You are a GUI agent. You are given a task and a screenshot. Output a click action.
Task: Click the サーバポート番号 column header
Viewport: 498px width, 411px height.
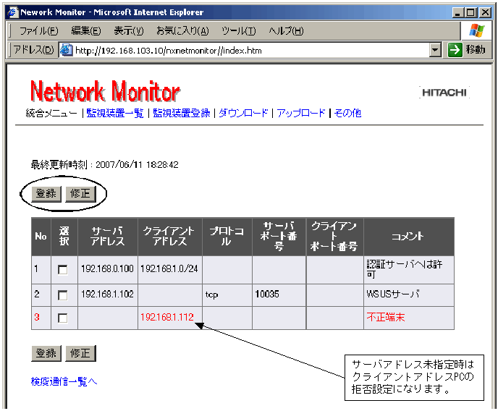279,236
